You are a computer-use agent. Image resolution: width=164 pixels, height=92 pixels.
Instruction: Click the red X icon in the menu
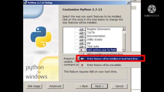(x=82, y=65)
